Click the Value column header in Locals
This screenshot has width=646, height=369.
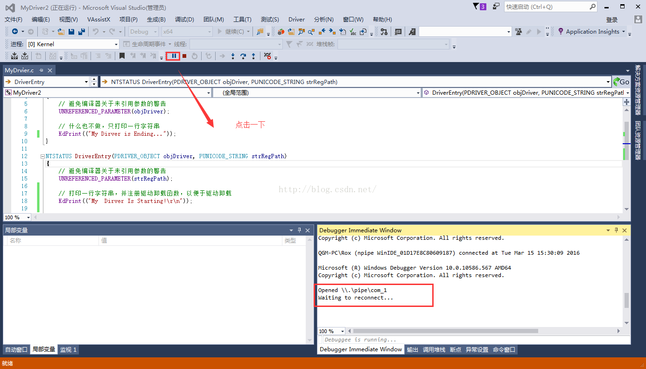pyautogui.click(x=190, y=240)
